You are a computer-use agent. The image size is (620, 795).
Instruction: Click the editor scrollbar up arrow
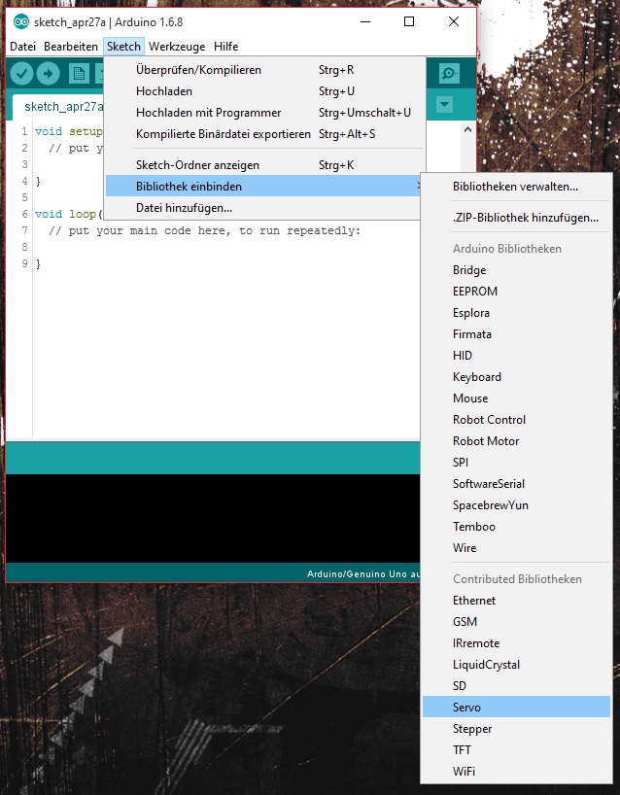[x=467, y=130]
